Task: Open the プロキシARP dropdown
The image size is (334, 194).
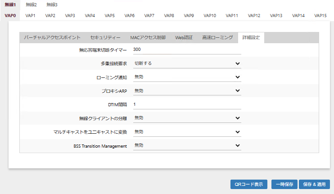Action: click(187, 91)
